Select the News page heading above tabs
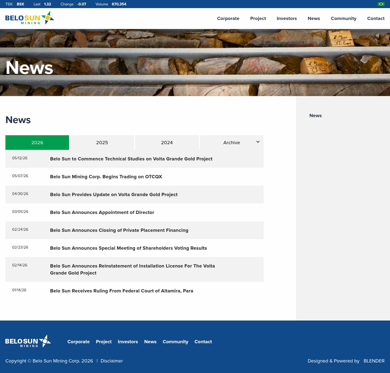390x373 pixels. (x=18, y=120)
